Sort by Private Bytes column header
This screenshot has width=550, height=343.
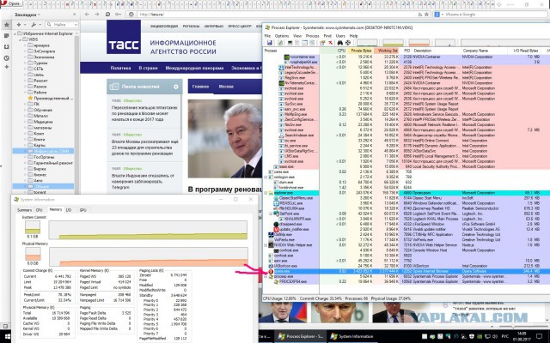tap(361, 51)
